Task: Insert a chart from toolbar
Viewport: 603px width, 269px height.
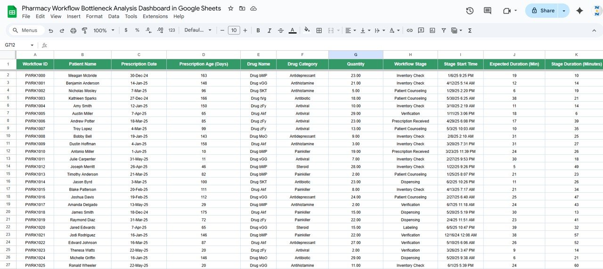Action: click(432, 30)
